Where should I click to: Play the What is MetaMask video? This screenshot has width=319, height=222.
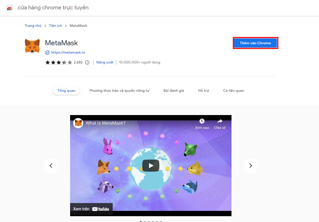[151, 165]
